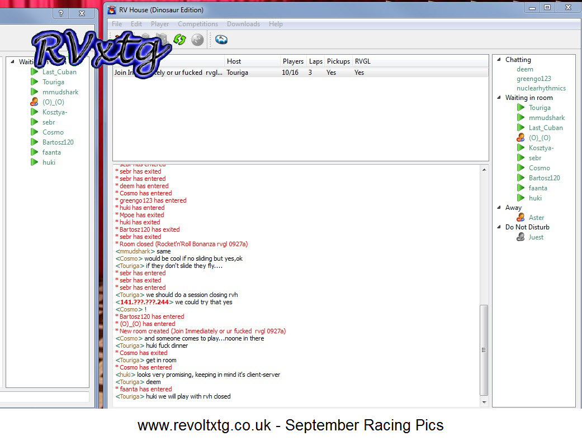Collapse the Waiting in room group in RV House

click(x=499, y=98)
